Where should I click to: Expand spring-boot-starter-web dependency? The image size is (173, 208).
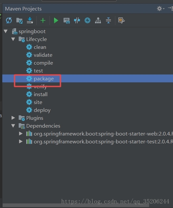click(21, 134)
